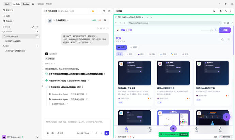
Task: Click the microphone icon in the chat input bar
Action: [96, 133]
